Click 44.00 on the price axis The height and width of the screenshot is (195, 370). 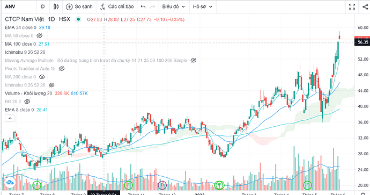(363, 91)
